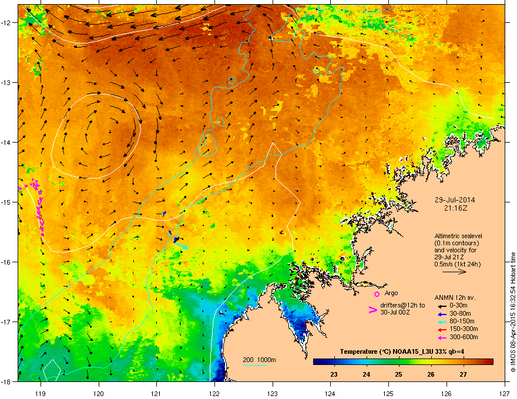Screen dimensions: 517x399
Task: Click the longitude axis label 123
Action: point(273,393)
